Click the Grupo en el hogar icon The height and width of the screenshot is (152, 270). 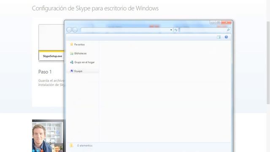[72, 62]
